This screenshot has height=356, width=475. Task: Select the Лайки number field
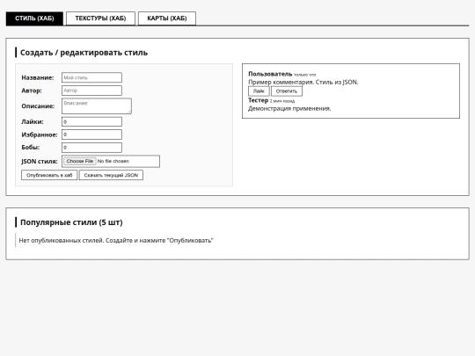[91, 121]
